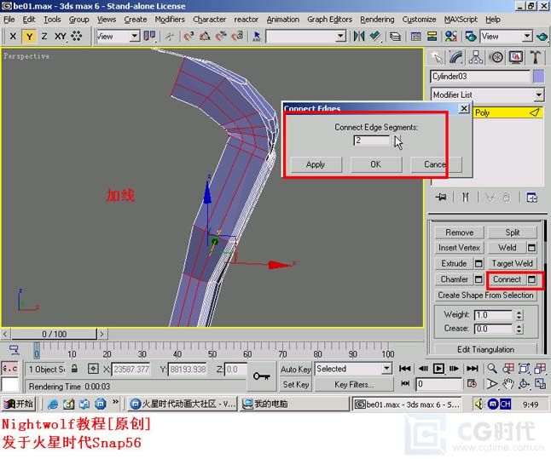Switch to the Motion command panel tab
551x459 pixels.
coord(496,57)
